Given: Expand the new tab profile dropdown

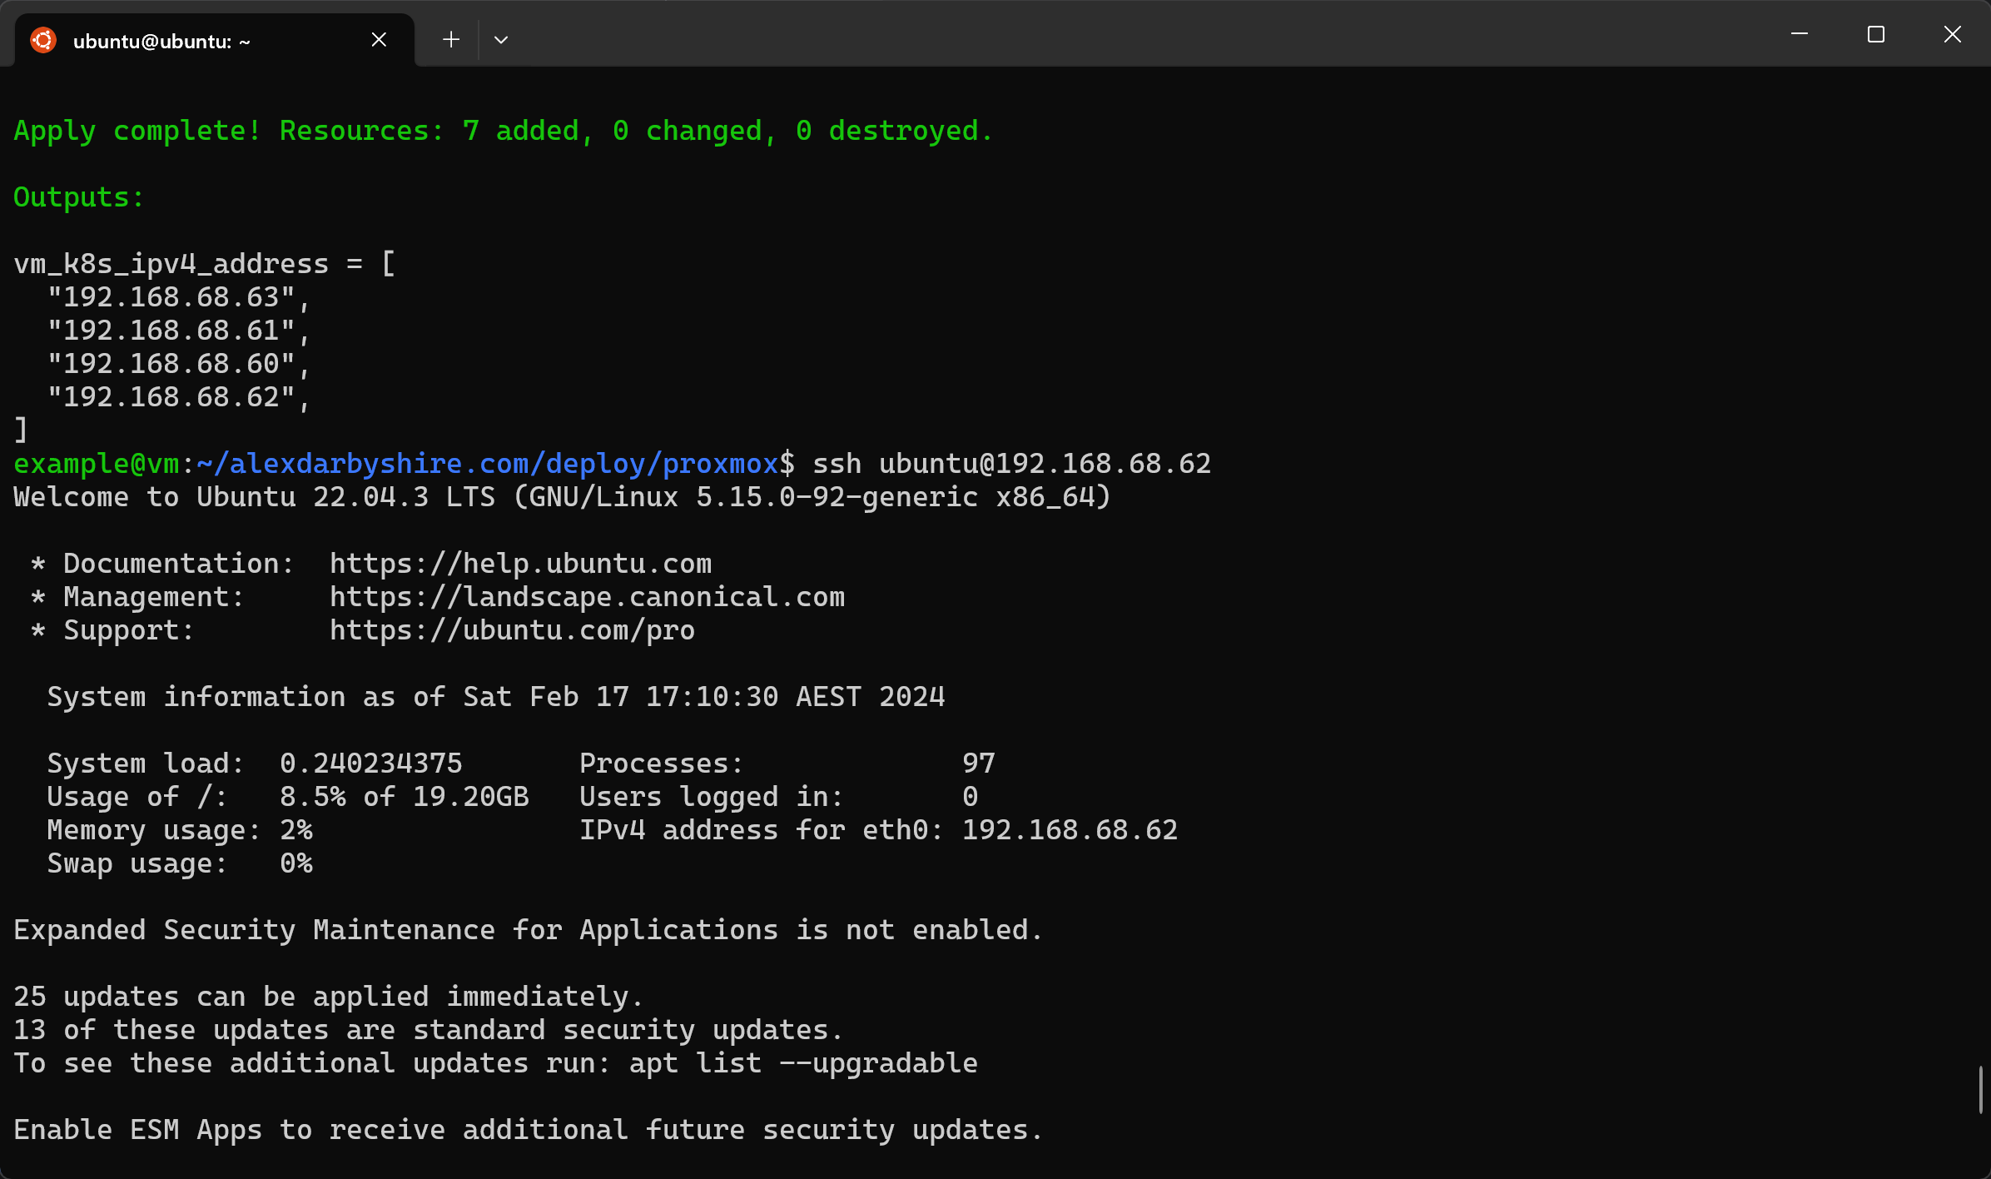Looking at the screenshot, I should (x=501, y=39).
